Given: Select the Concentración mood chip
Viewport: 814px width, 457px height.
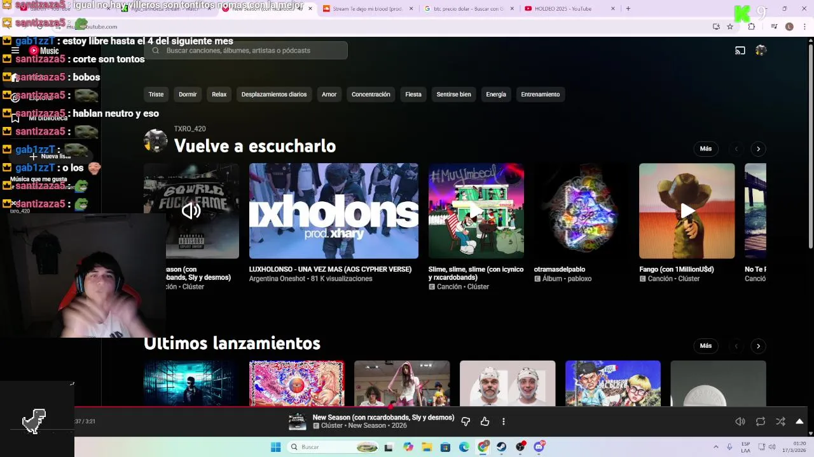Looking at the screenshot, I should pyautogui.click(x=371, y=94).
